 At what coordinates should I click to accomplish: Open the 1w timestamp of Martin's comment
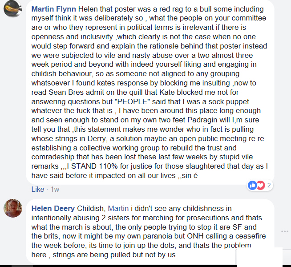[55, 189]
